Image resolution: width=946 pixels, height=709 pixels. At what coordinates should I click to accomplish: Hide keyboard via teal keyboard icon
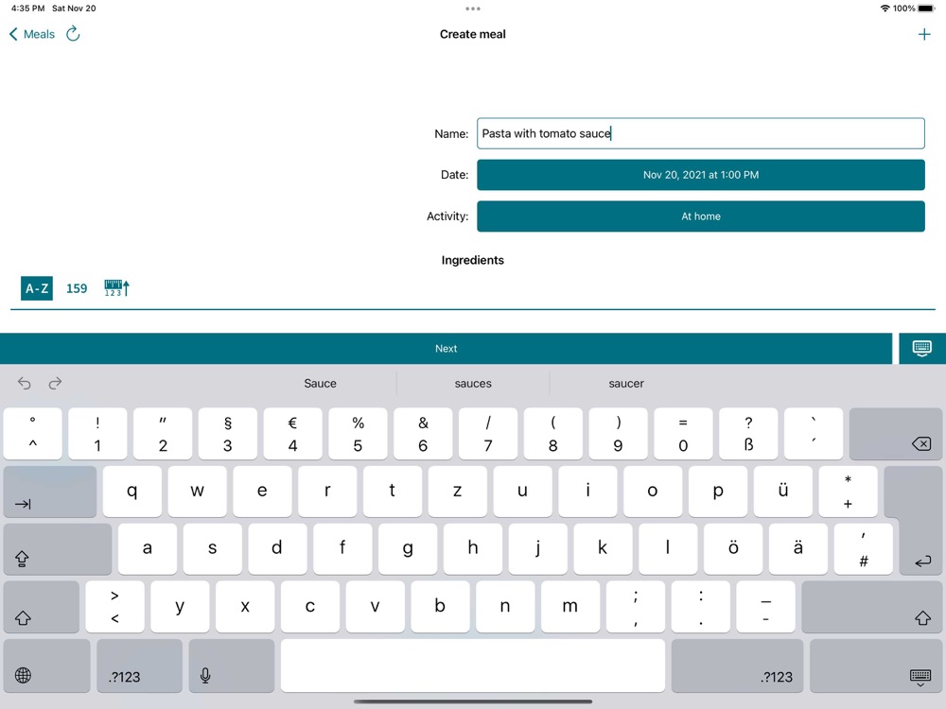(x=921, y=349)
